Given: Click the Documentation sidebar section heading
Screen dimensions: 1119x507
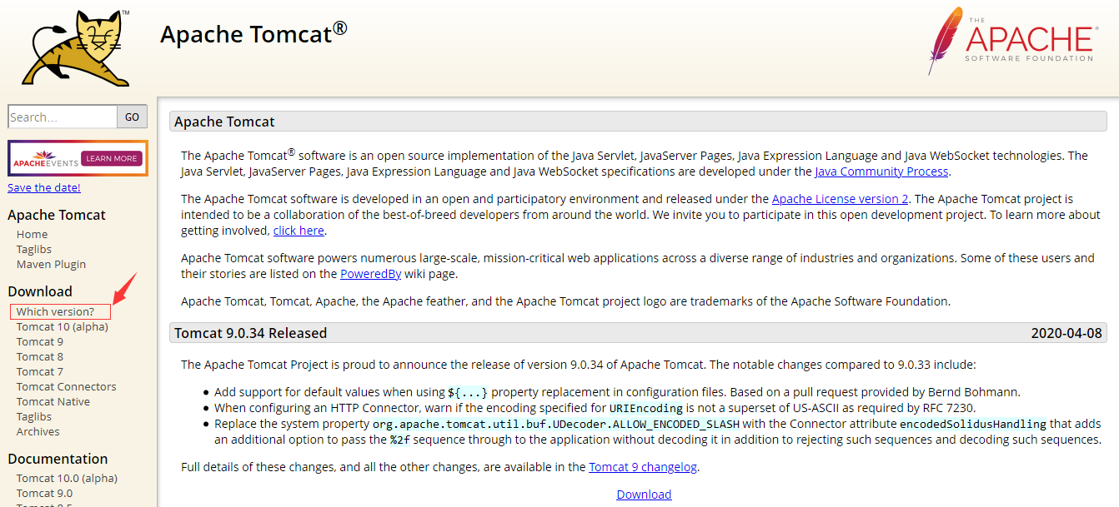Looking at the screenshot, I should (x=58, y=459).
